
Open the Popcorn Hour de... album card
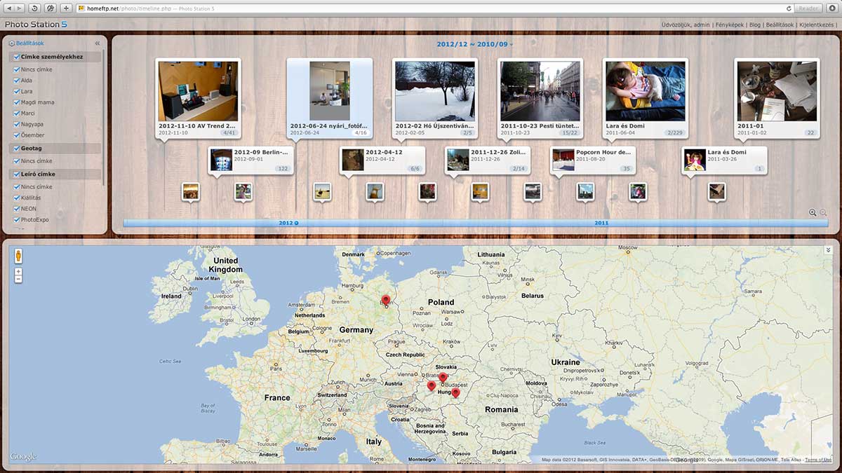593,160
